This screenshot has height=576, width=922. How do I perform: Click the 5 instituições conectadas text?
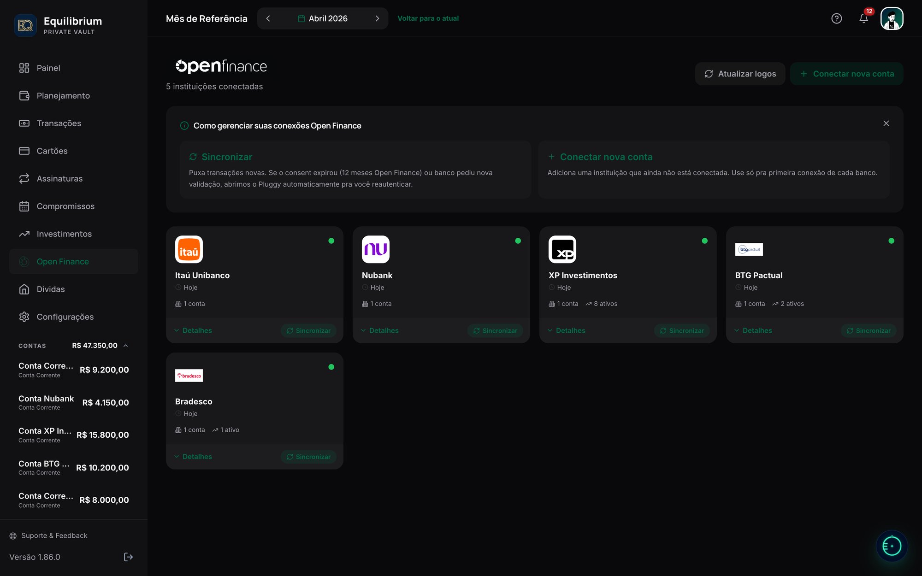click(214, 87)
